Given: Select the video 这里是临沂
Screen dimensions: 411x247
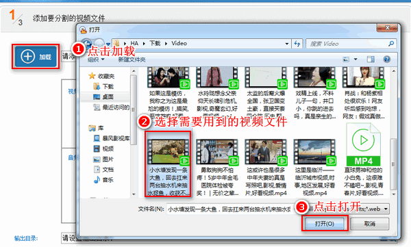Looking at the screenshot, I should (314, 168).
